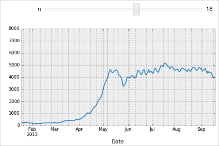Click the 5000 y-axis tick label

point(14,65)
